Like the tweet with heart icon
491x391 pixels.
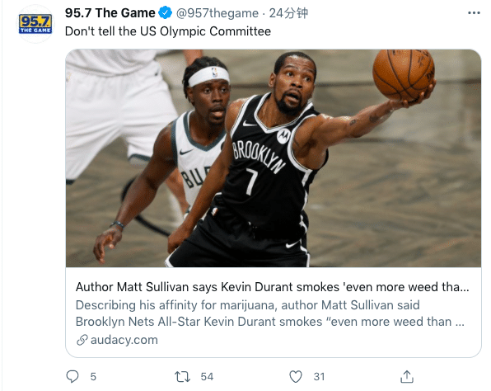(x=295, y=377)
